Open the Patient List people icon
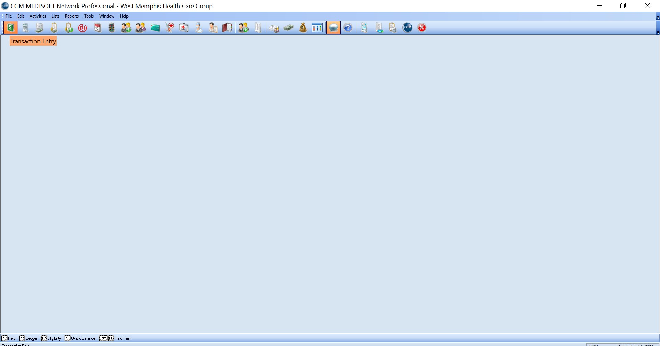660x346 pixels. point(140,27)
